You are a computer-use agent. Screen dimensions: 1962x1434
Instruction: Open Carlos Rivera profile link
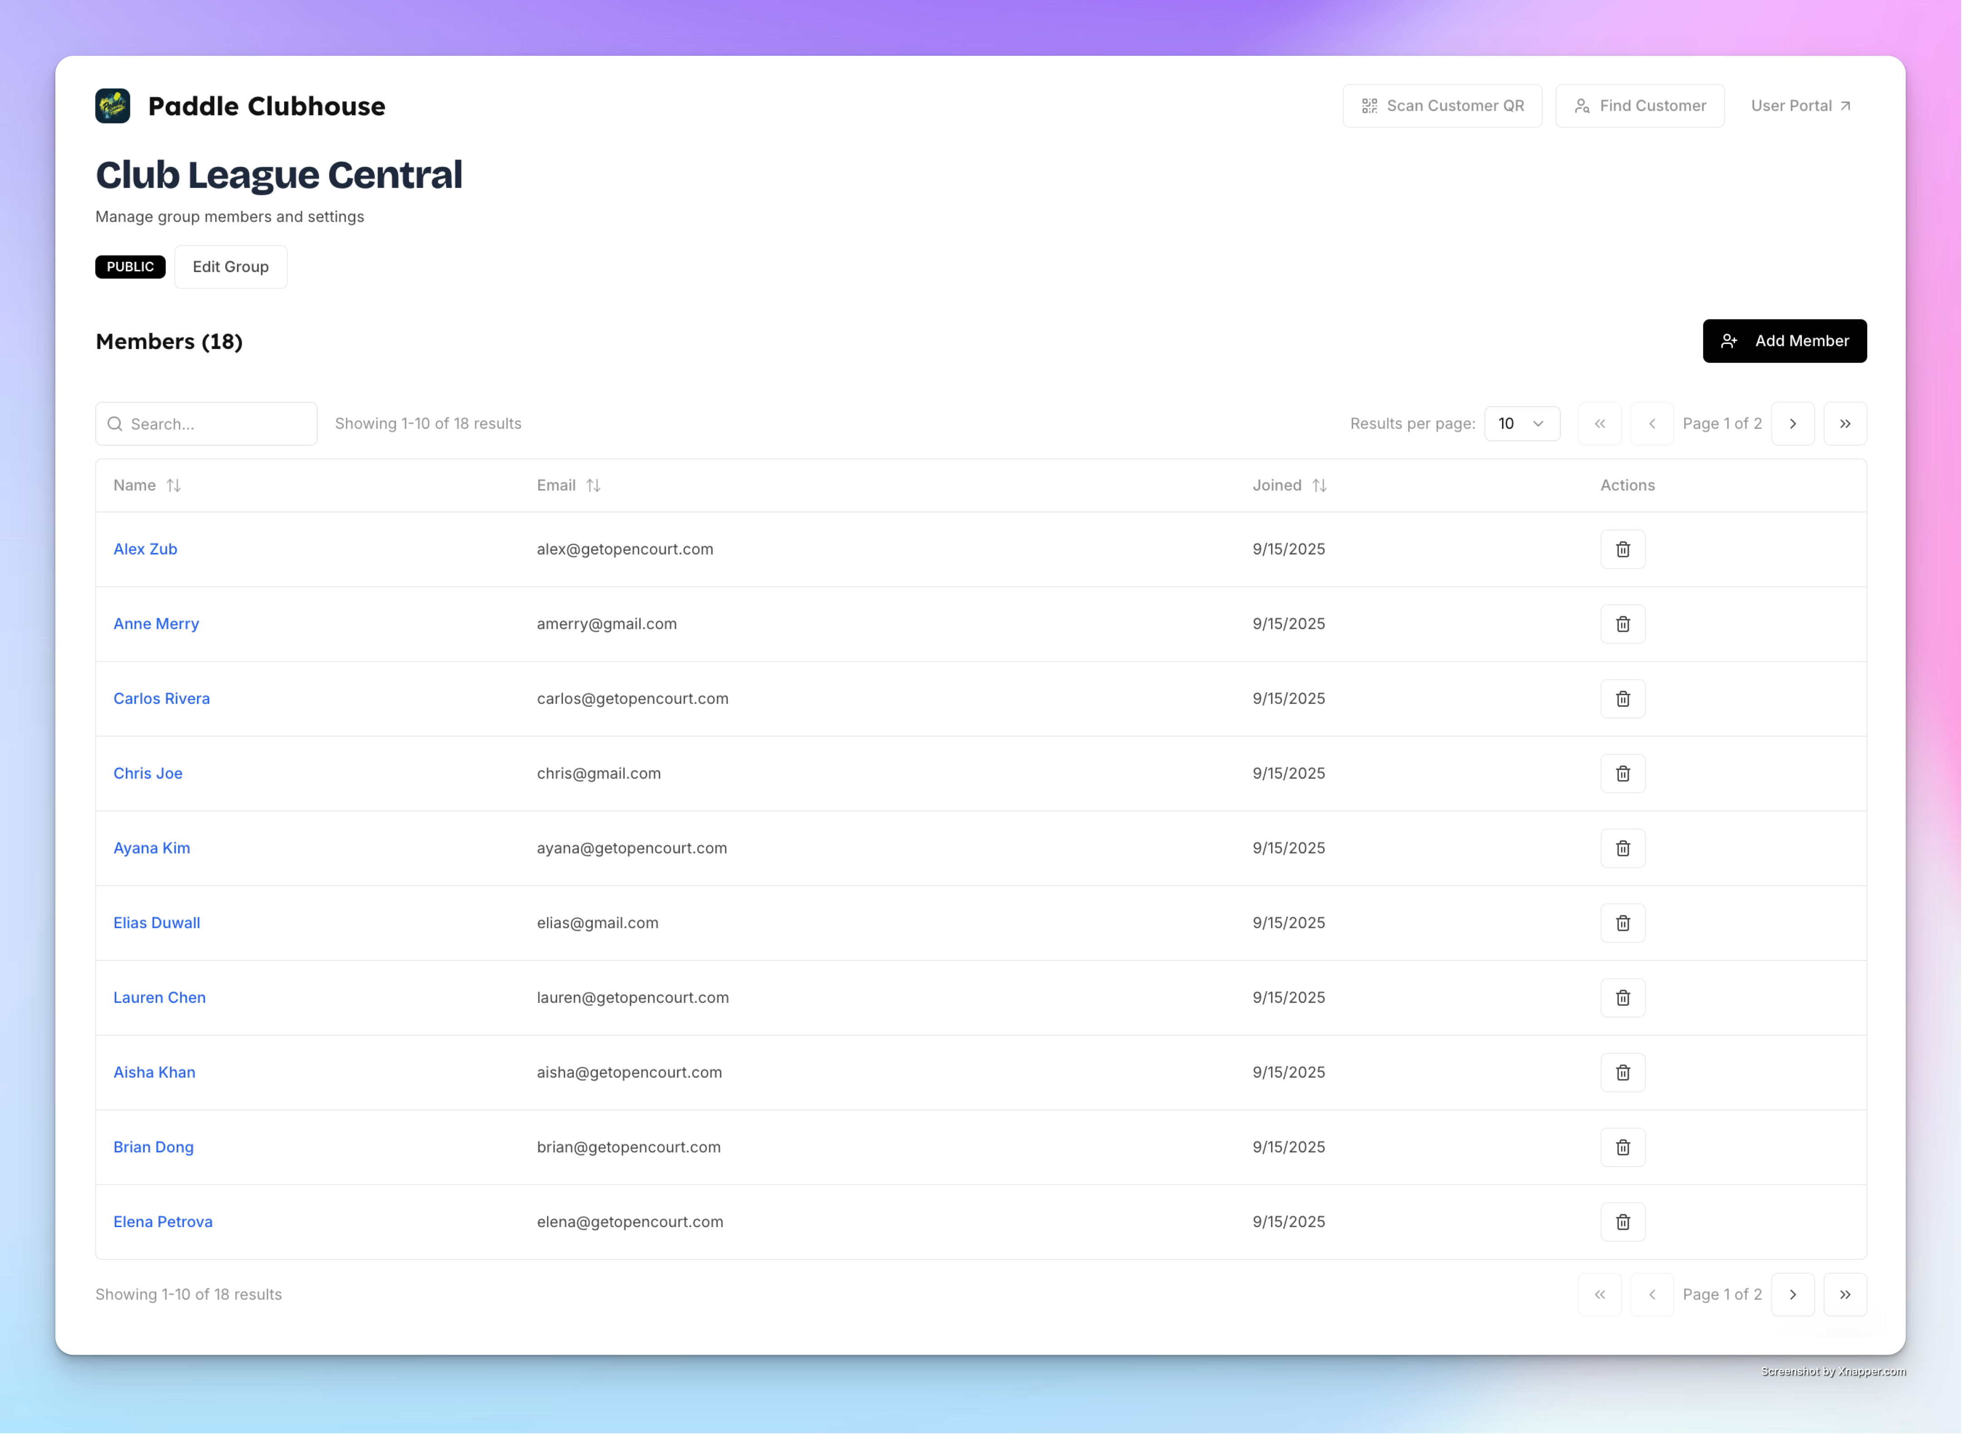coord(162,699)
